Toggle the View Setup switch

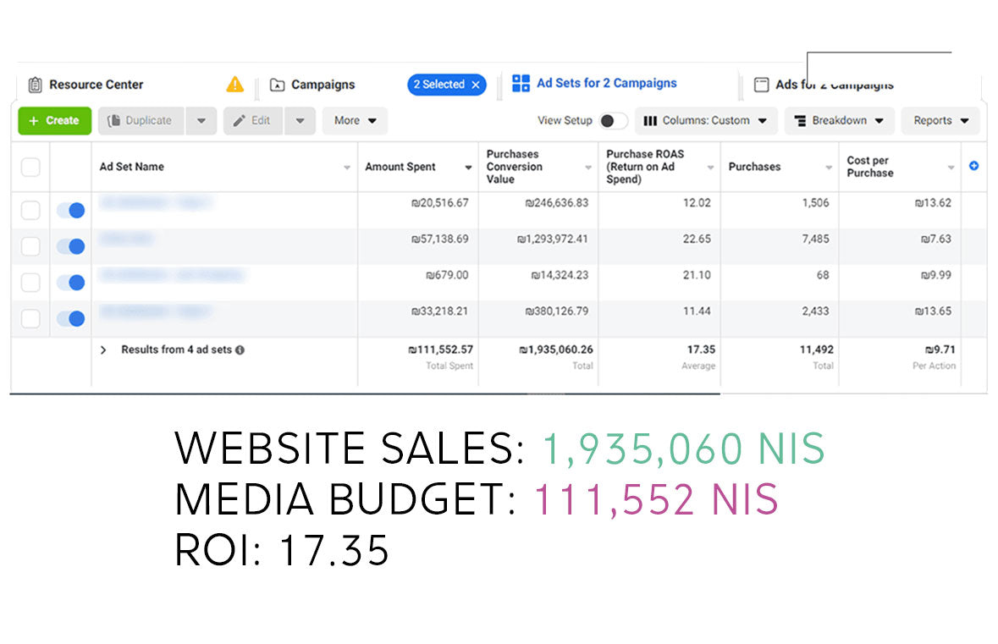click(x=613, y=121)
